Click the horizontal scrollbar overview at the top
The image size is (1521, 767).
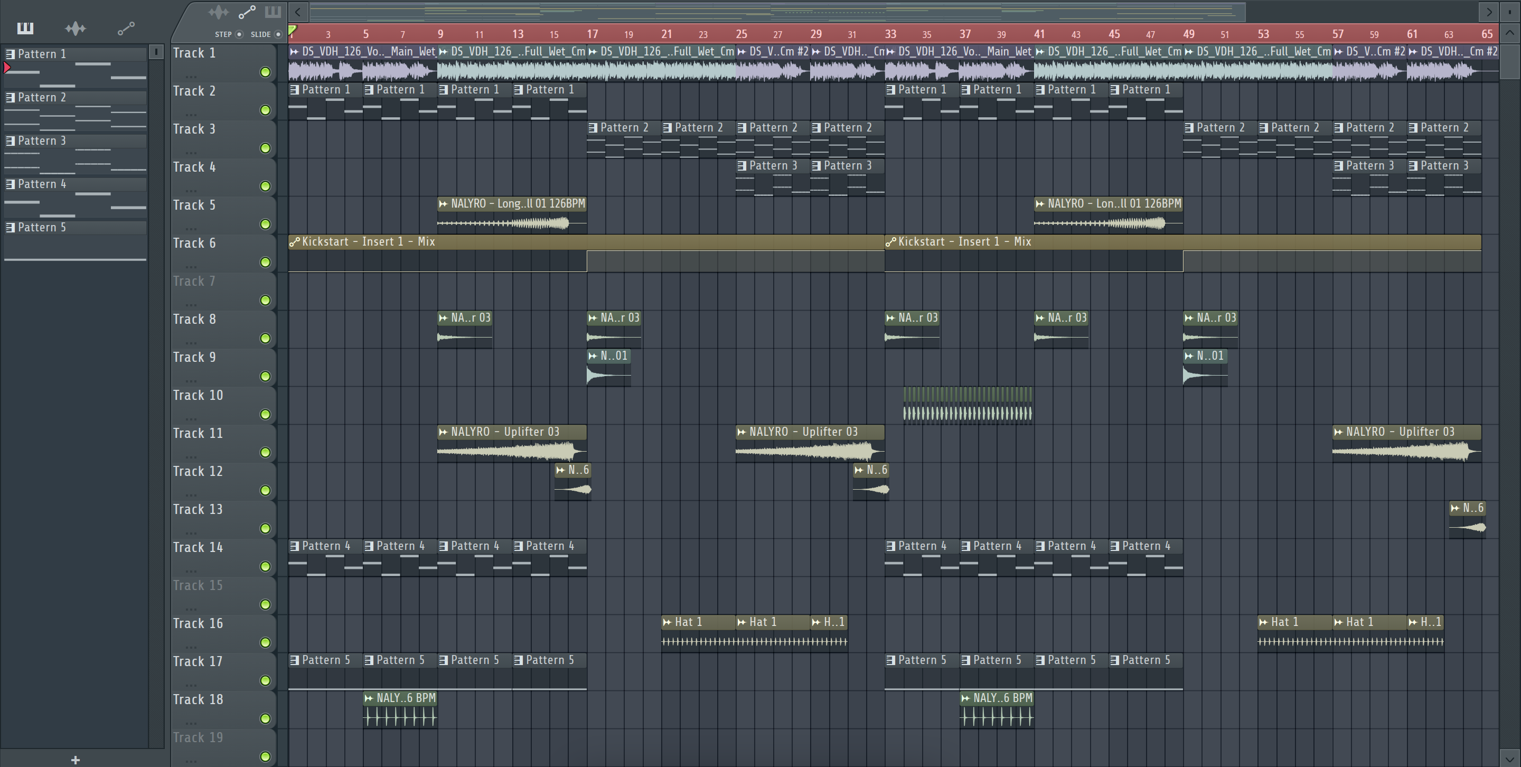click(x=777, y=11)
